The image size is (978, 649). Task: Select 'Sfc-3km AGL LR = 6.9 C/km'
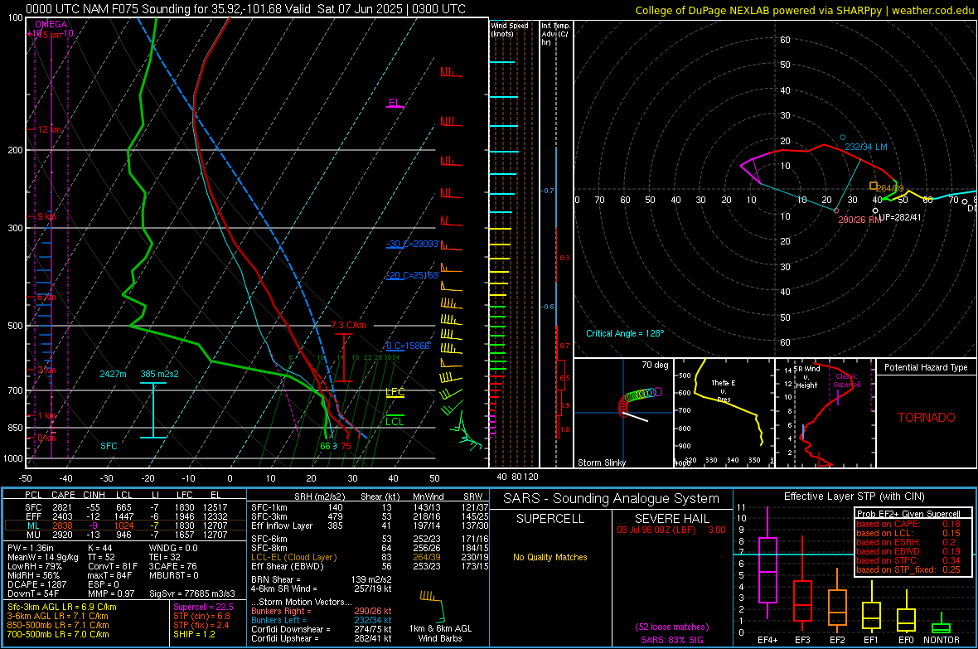(62, 607)
